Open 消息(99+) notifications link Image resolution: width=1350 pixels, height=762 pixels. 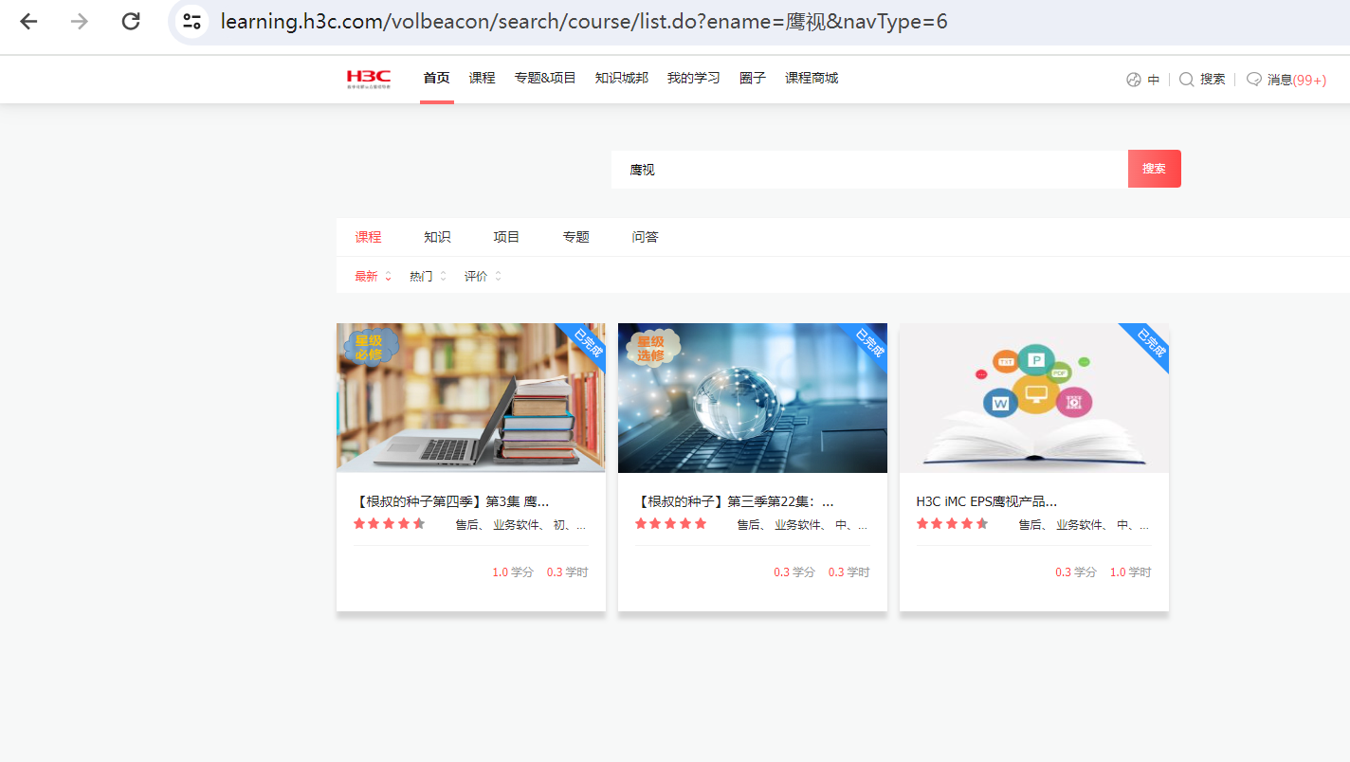[x=1297, y=80]
